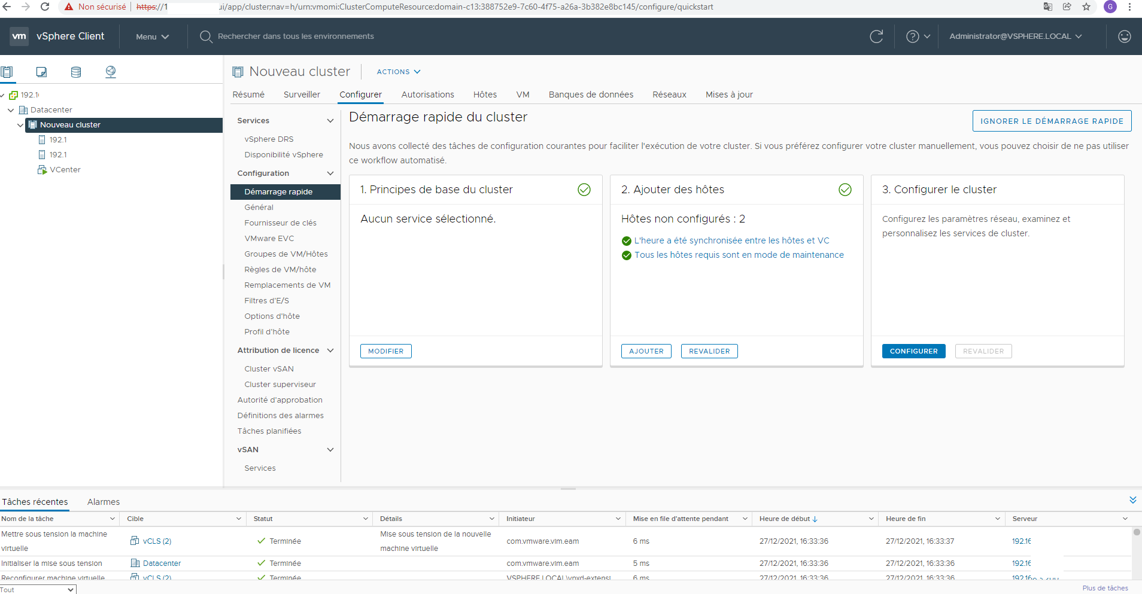Click the browser address bar URL
Screen dimensions: 1142x594
tap(425, 7)
